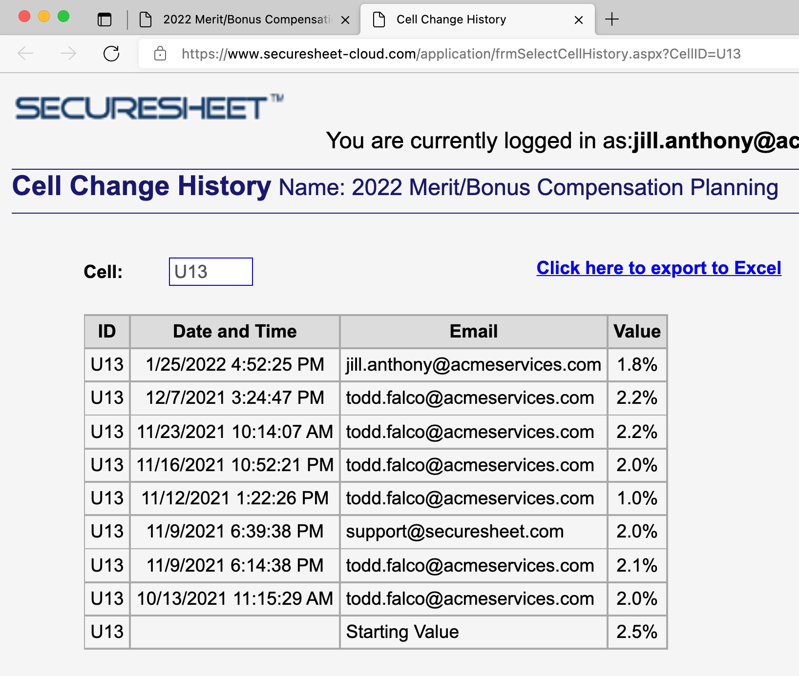The height and width of the screenshot is (676, 799).
Task: Close the 2022 Merit/Bonus Compensation tab
Action: 346,20
